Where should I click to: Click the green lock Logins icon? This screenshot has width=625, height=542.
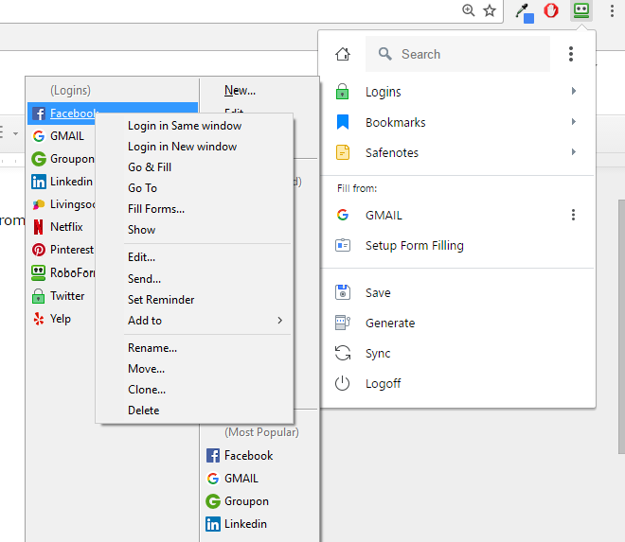(343, 91)
